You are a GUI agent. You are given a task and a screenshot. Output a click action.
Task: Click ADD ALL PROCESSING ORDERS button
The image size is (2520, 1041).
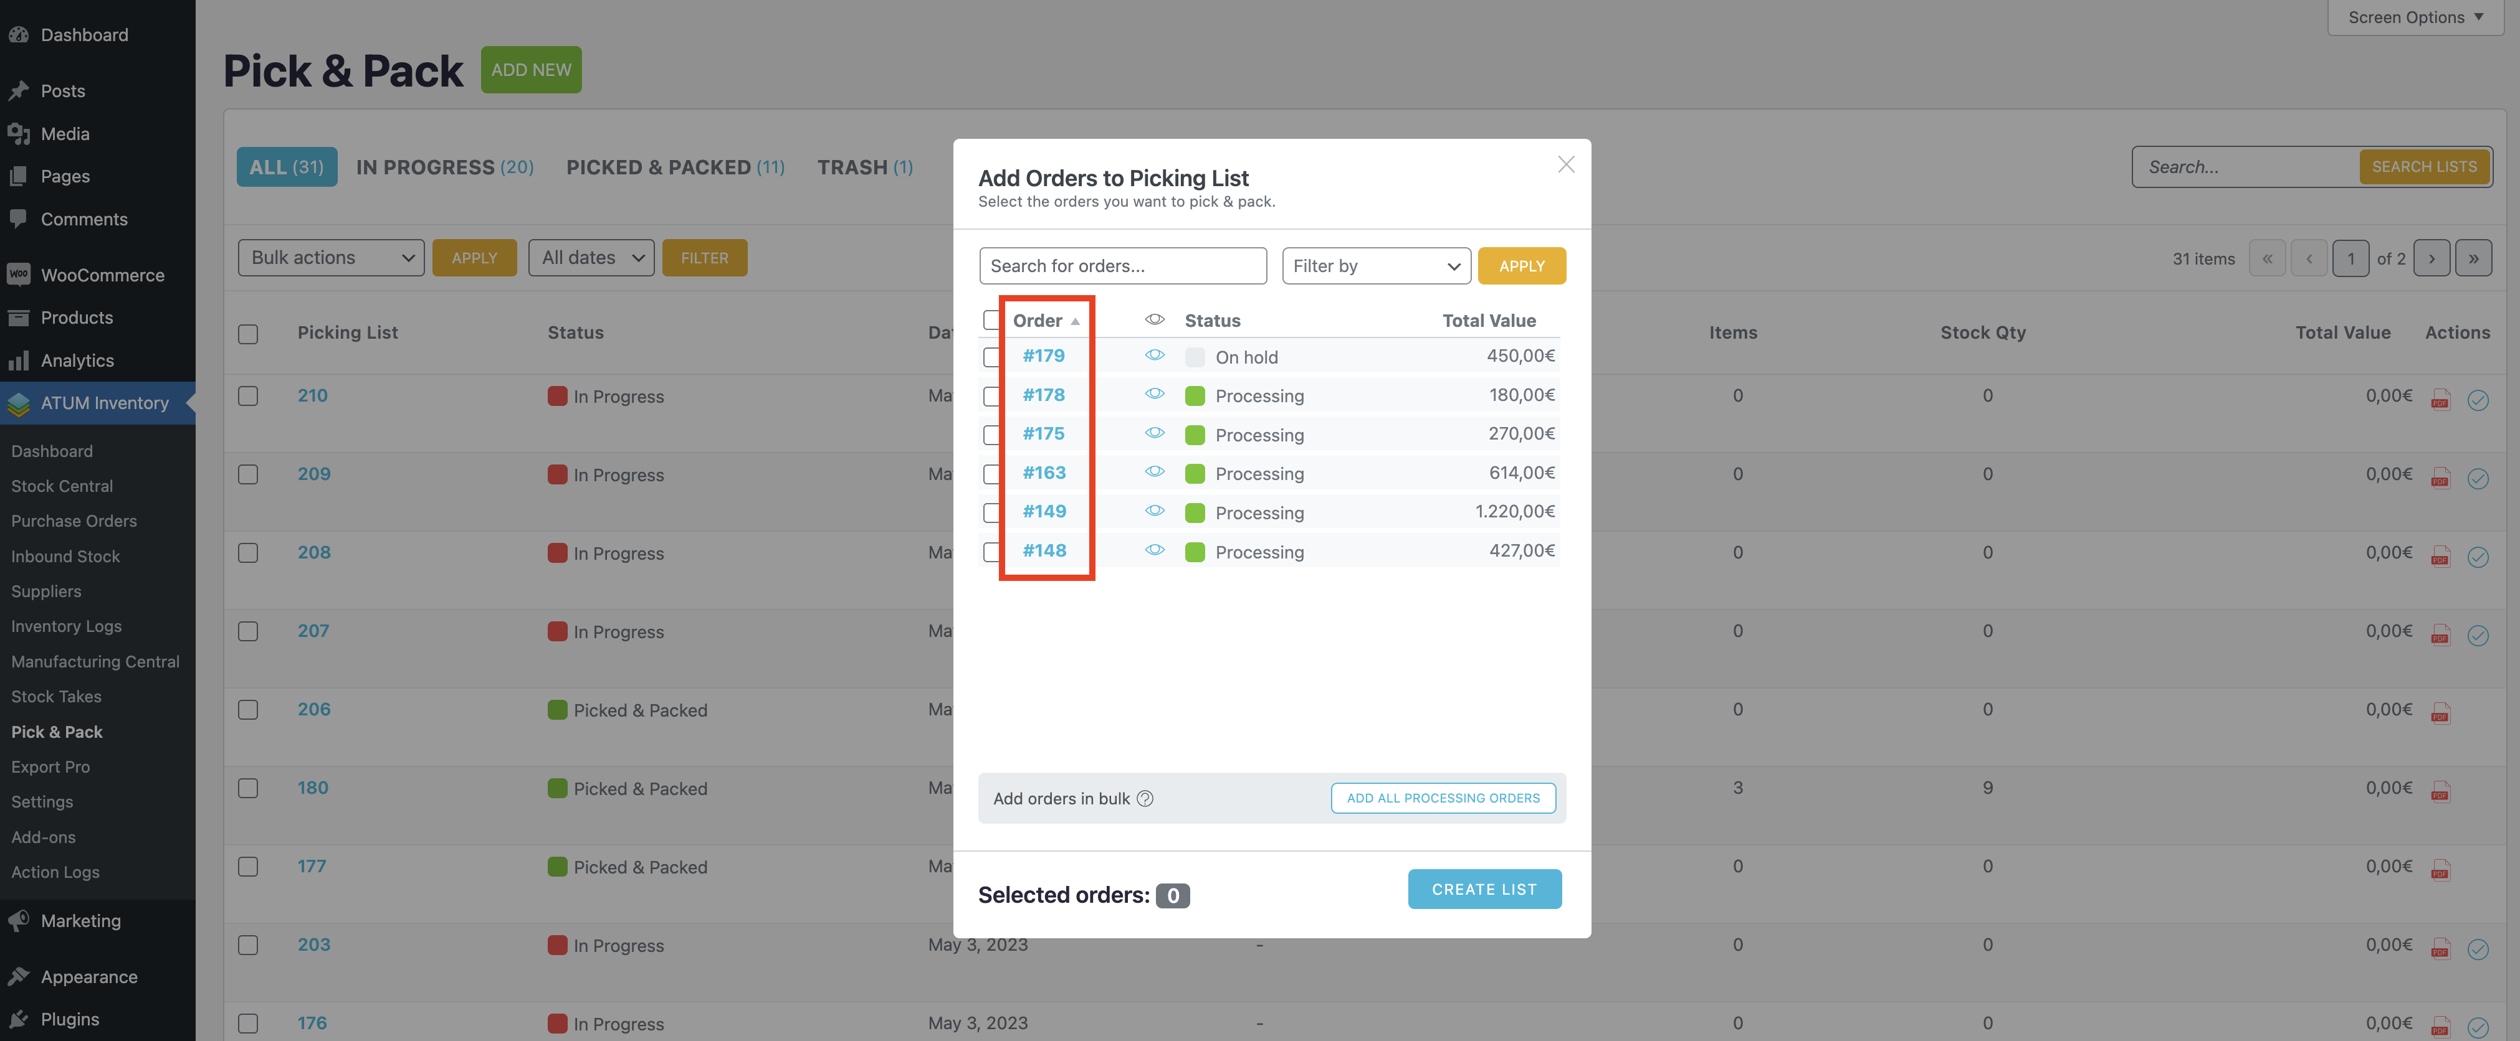pos(1443,798)
